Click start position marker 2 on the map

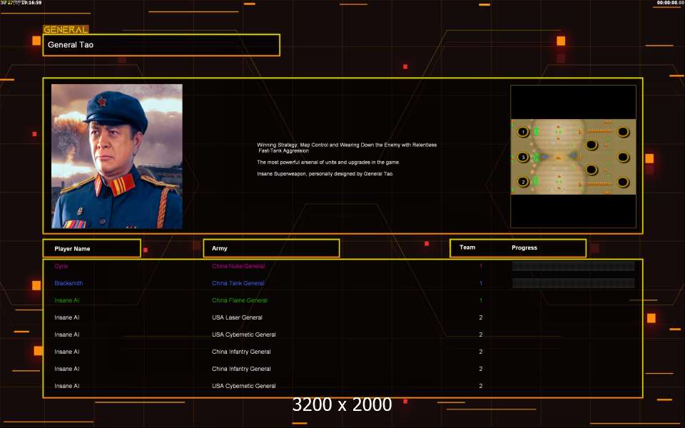[x=523, y=182]
